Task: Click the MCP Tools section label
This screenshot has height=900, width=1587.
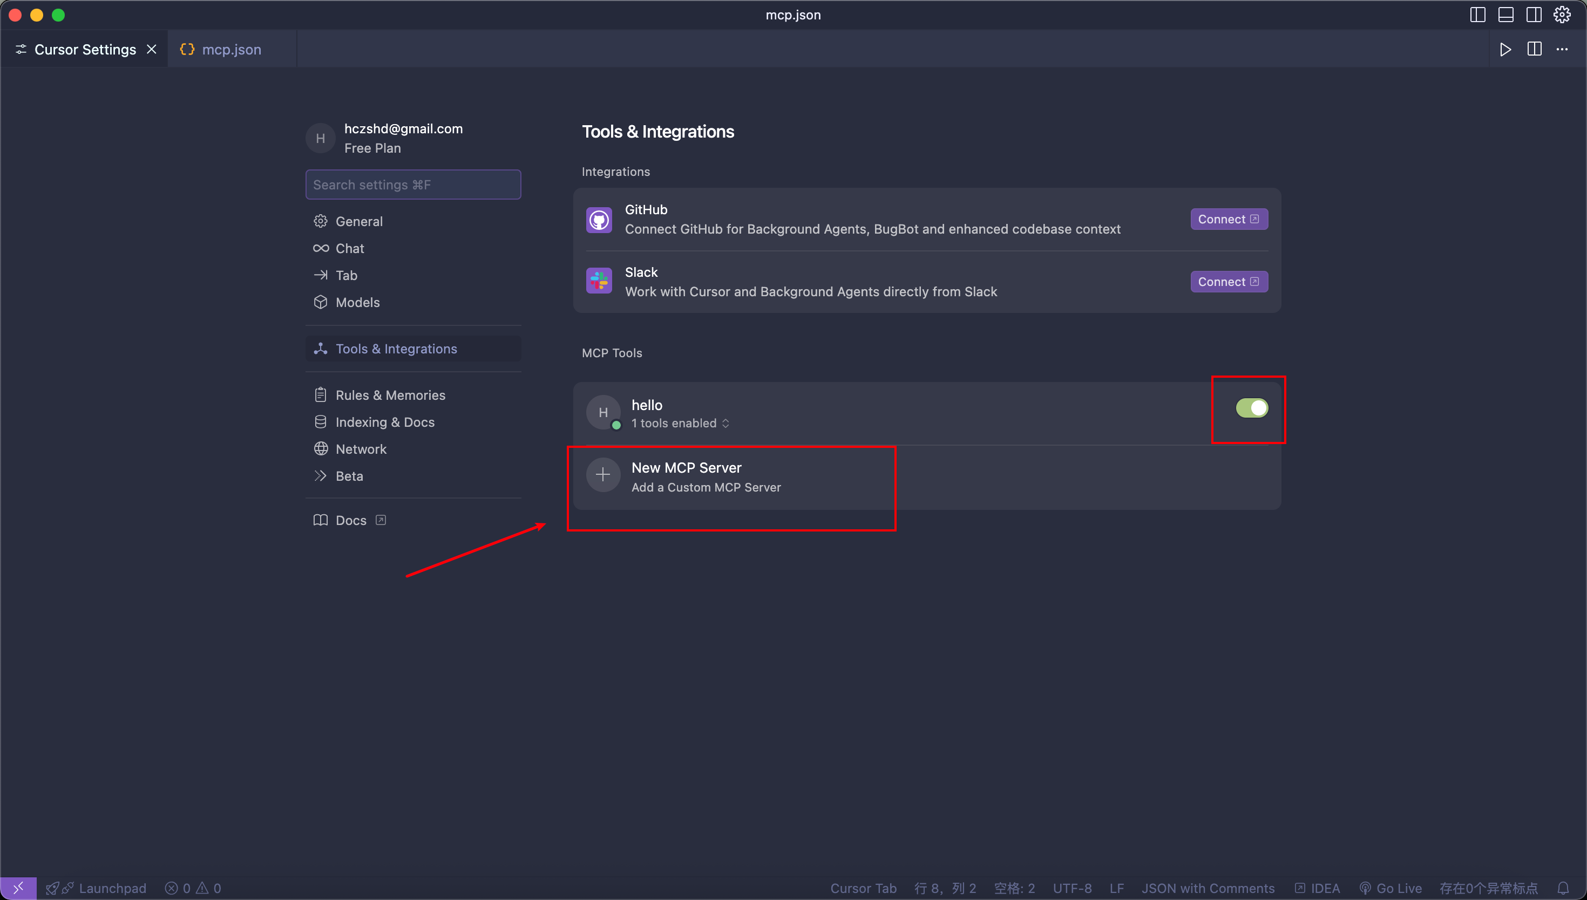Action: (612, 353)
